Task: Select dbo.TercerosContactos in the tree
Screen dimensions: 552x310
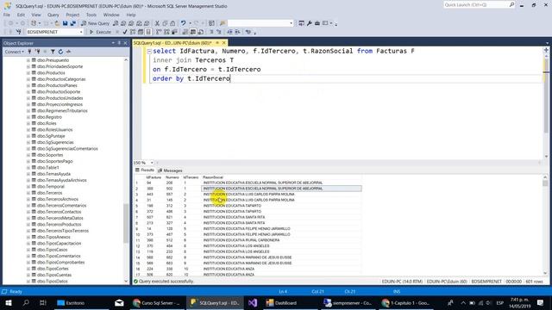Action: pyautogui.click(x=59, y=212)
